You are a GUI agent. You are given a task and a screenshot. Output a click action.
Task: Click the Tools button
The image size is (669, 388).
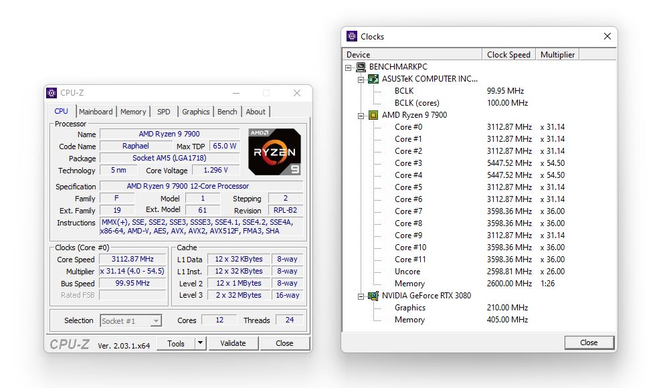[176, 343]
